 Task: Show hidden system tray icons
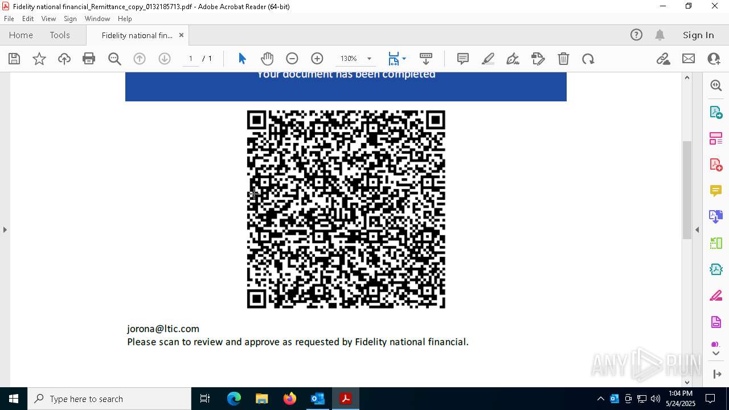pyautogui.click(x=600, y=399)
